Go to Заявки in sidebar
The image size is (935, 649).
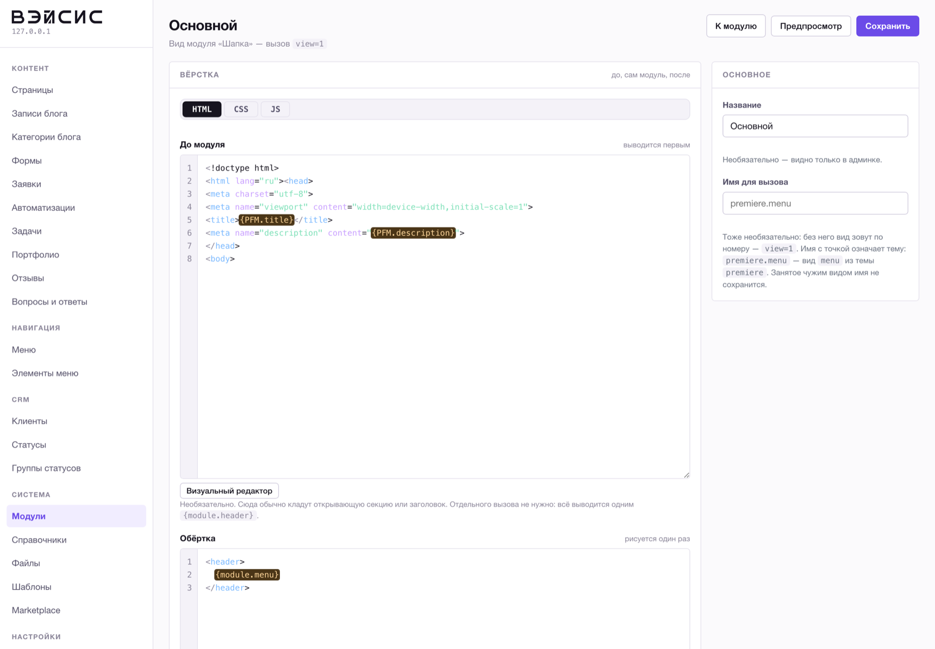[27, 184]
